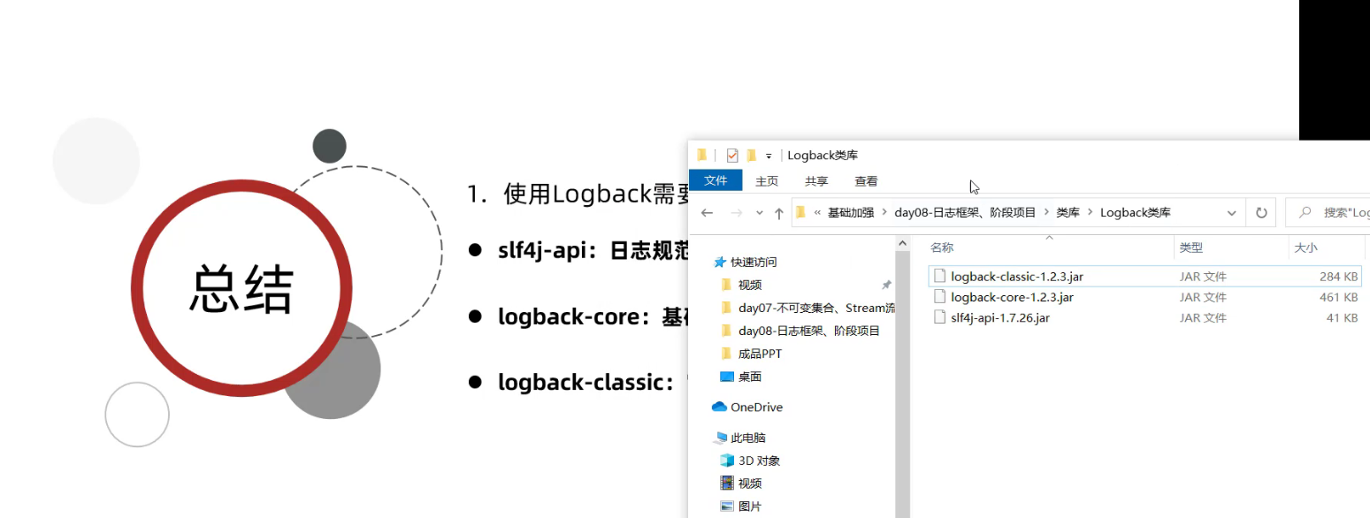Click the folder icon at title bar left
This screenshot has width=1370, height=518.
click(702, 156)
